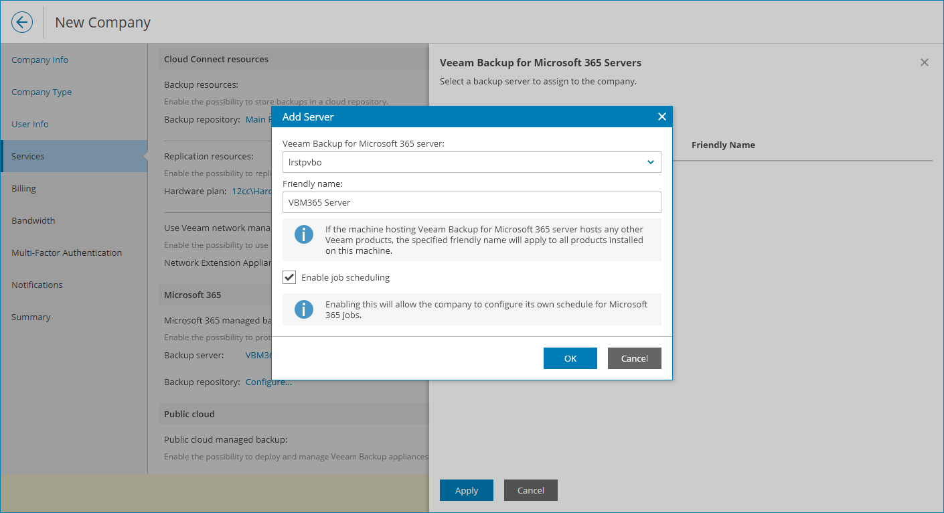The image size is (944, 513).
Task: Click the Configure... backup repository link
Action: click(x=268, y=382)
